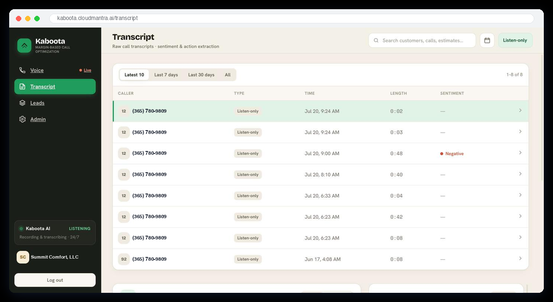Expand the call with length 0:03
Viewport: 553px width, 302px height.
tap(520, 131)
